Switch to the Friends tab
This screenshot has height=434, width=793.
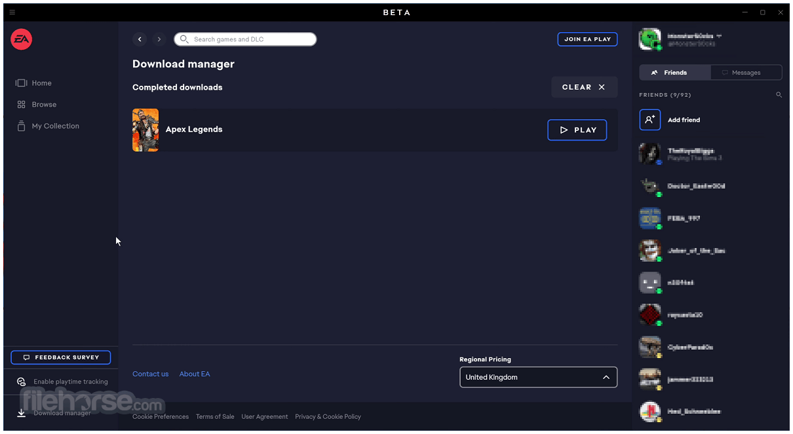tap(675, 73)
